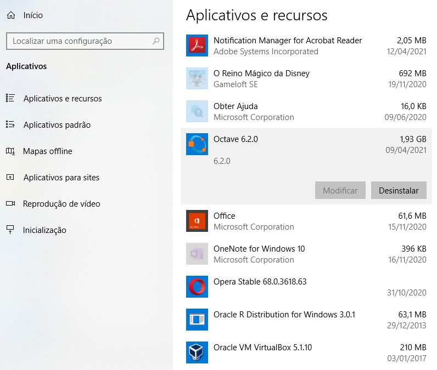
Task: Click the 1,93 GB size of Octave
Action: 413,139
